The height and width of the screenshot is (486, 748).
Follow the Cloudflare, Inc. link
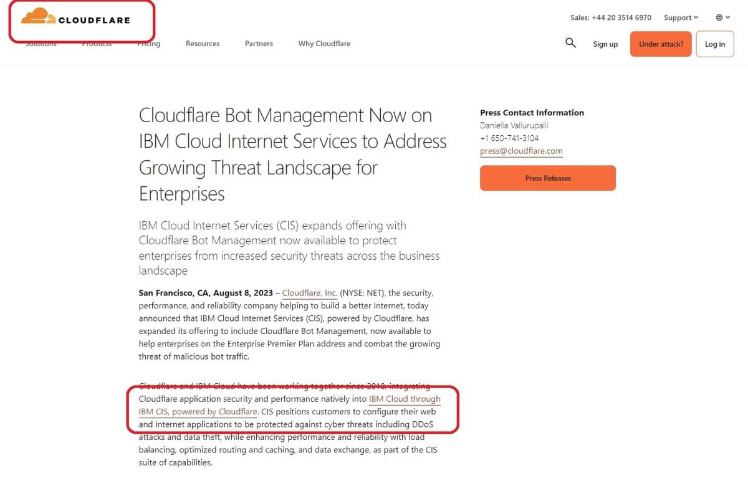tap(310, 293)
